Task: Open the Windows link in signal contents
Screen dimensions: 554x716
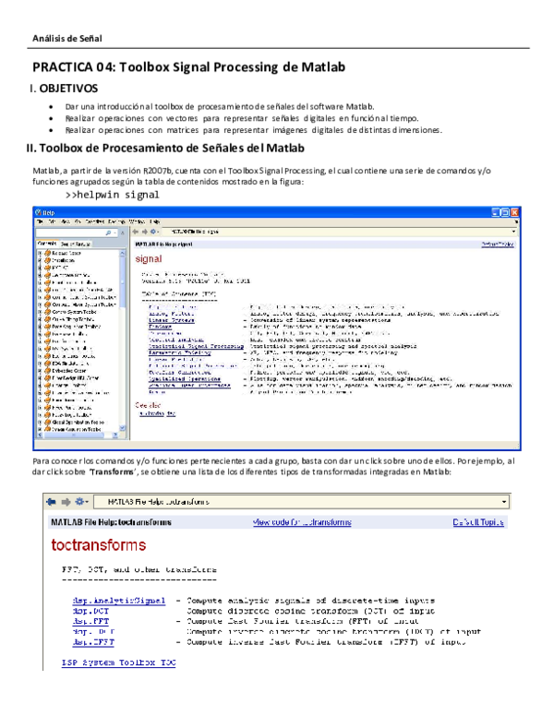Action: pos(160,327)
